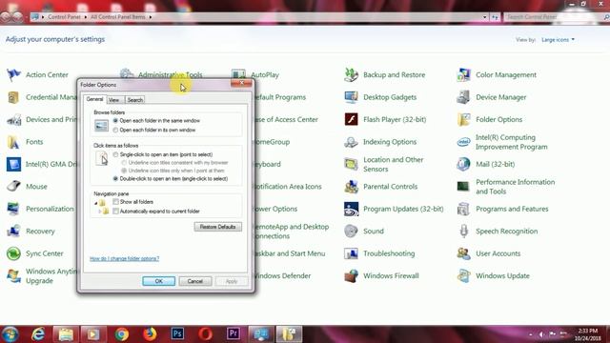Open Intel Computing Improvement Program icon
The image size is (610, 343).
463,142
